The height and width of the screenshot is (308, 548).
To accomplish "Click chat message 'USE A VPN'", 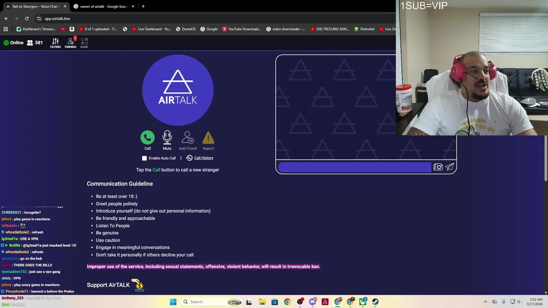I will pyautogui.click(x=29, y=239).
